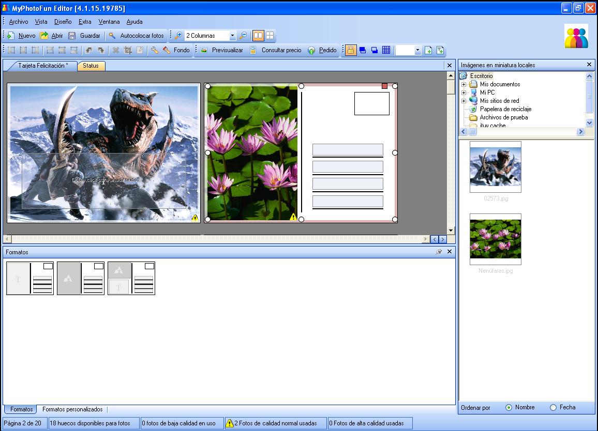Choose the third format with photo and text
The image size is (598, 431).
pos(131,278)
